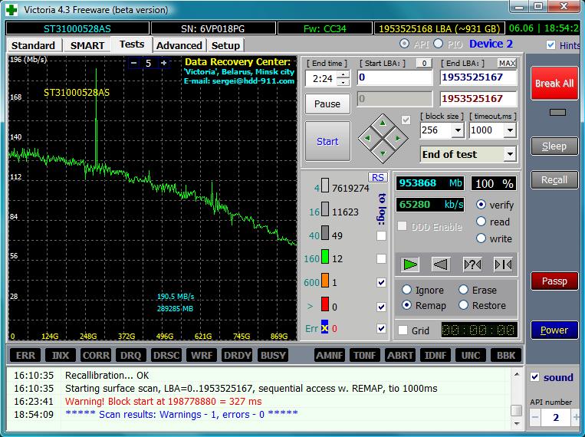Select the read radio button
The height and width of the screenshot is (437, 585).
coord(481,222)
